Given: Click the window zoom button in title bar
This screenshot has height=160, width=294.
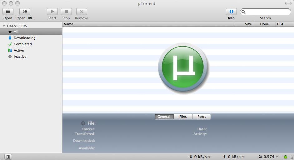Looking at the screenshot, I should pos(17,3).
